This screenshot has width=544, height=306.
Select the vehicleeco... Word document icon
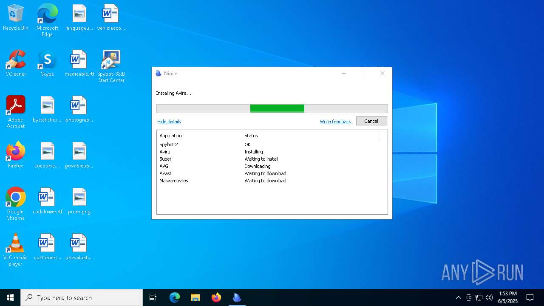(111, 18)
